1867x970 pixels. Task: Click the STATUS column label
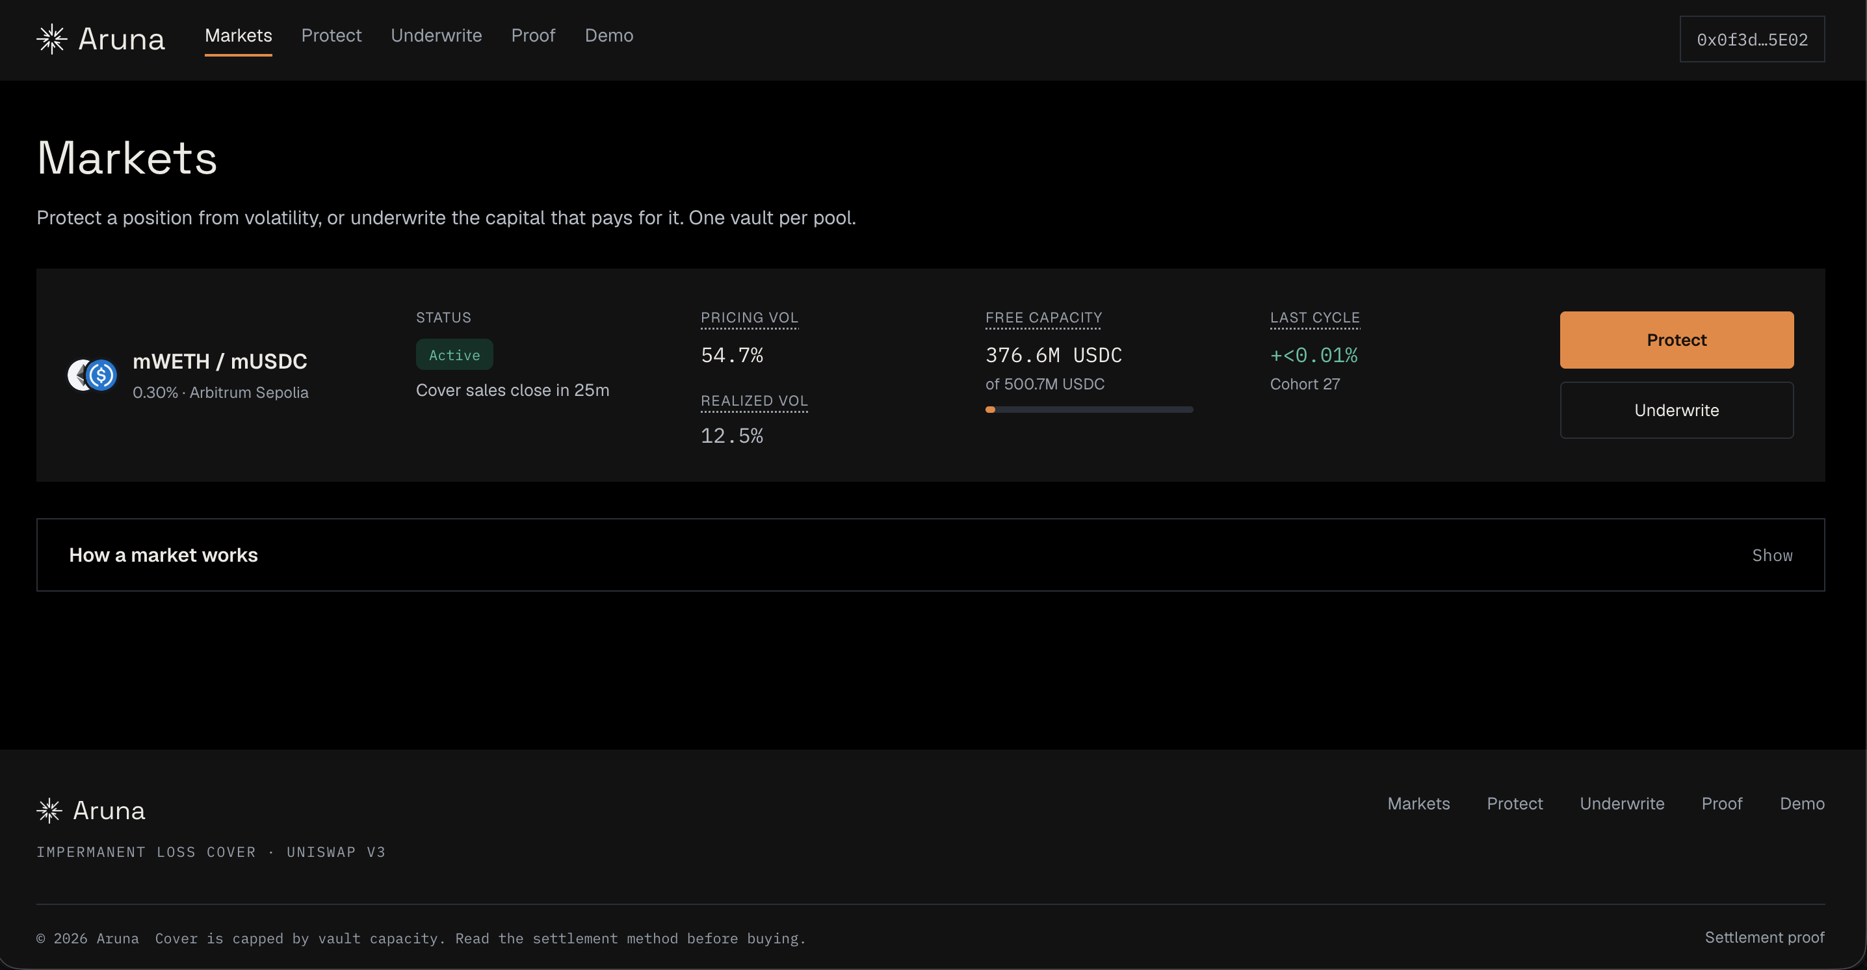click(x=443, y=317)
